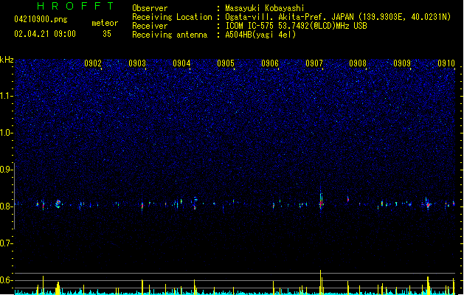Click the Receiving Location label
The image size is (464, 295).
point(172,17)
